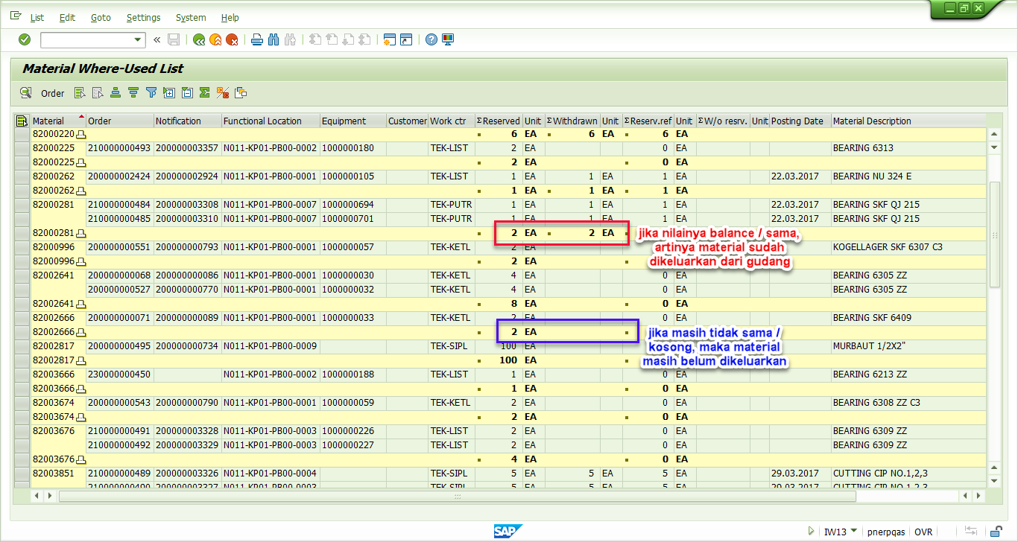Click the Posting Date column header
The image size is (1018, 542).
click(800, 121)
